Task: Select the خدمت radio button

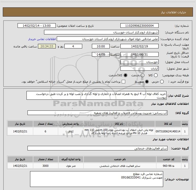Action: 143,75
